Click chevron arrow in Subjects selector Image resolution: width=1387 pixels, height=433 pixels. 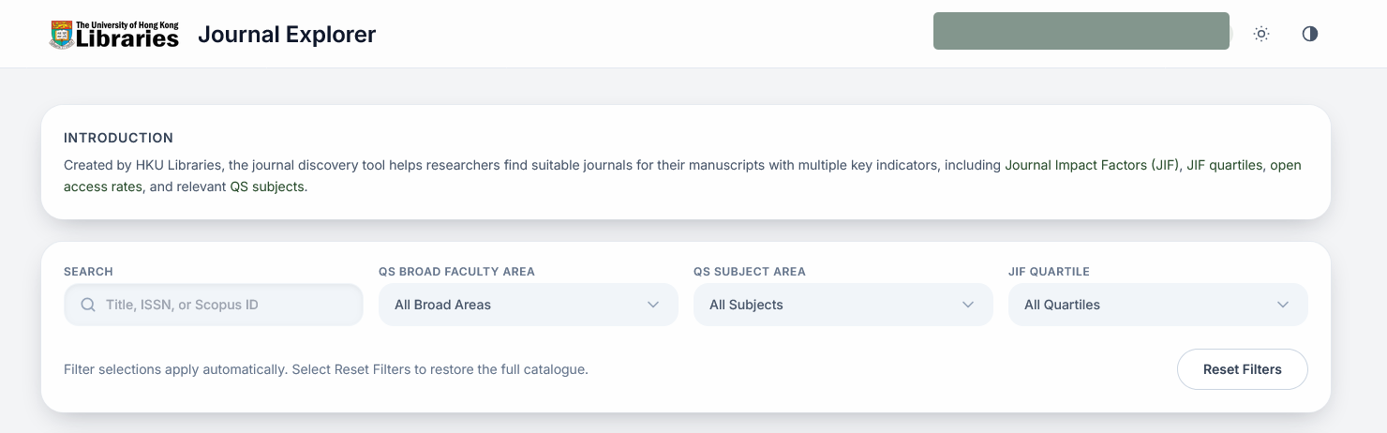(x=968, y=305)
